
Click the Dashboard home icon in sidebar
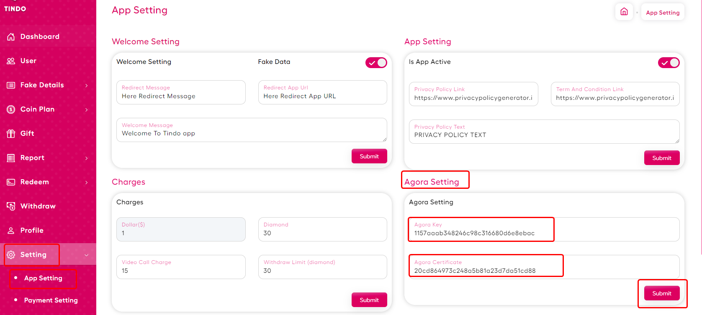[x=11, y=37]
